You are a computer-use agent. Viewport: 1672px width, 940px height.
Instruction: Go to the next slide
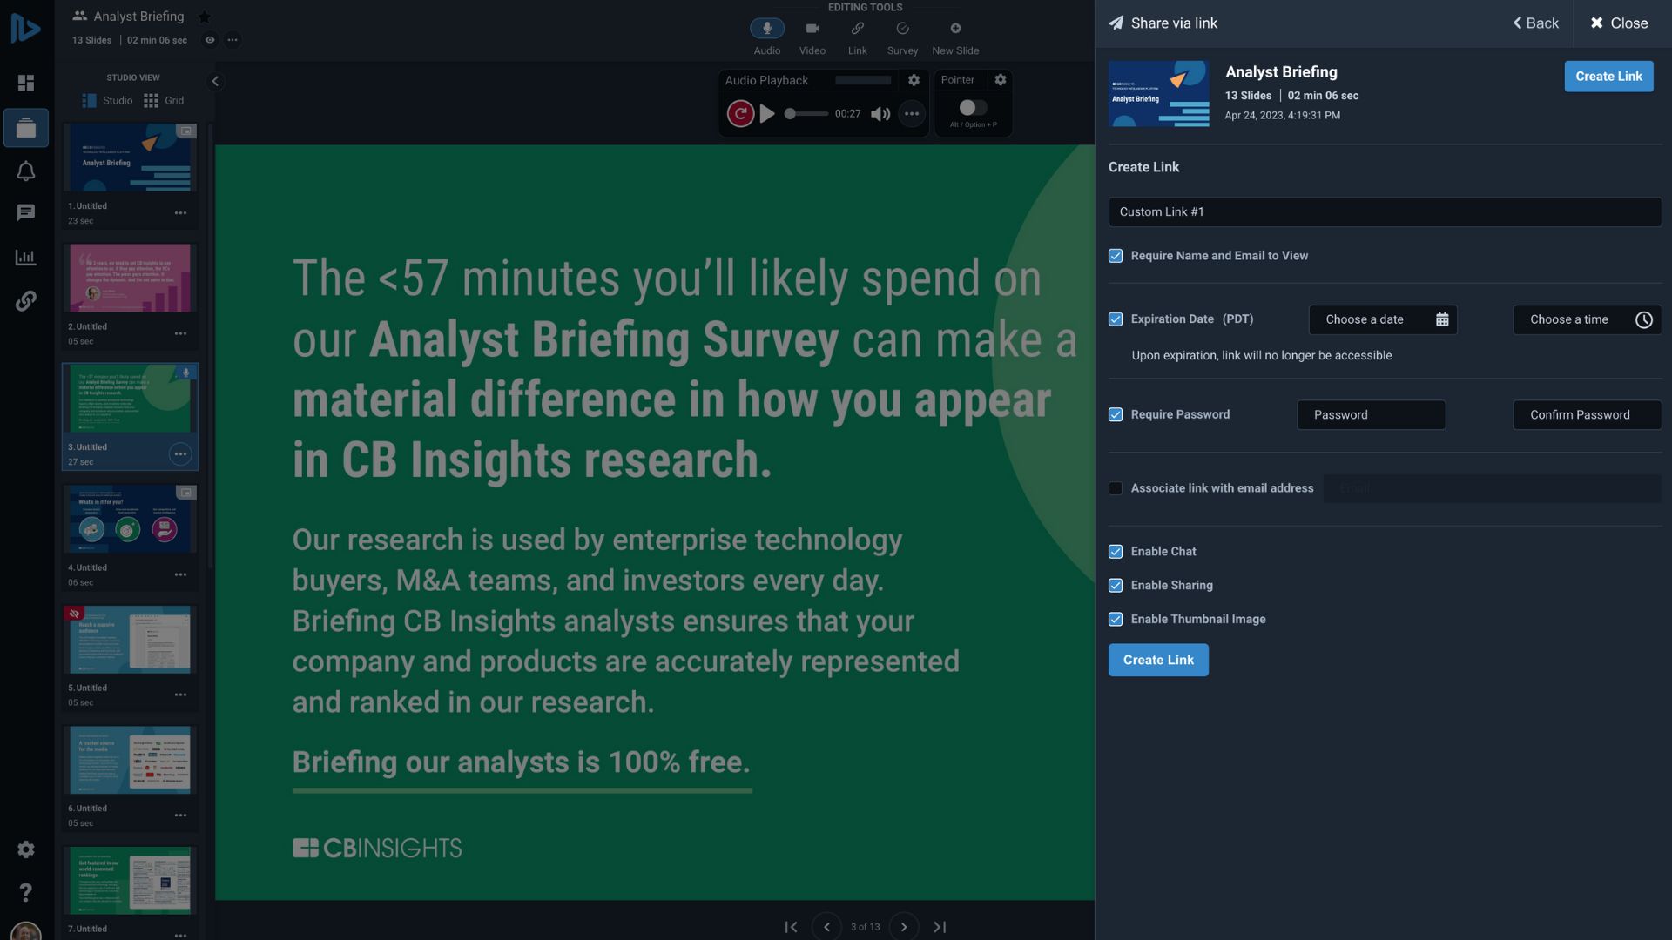point(904,927)
